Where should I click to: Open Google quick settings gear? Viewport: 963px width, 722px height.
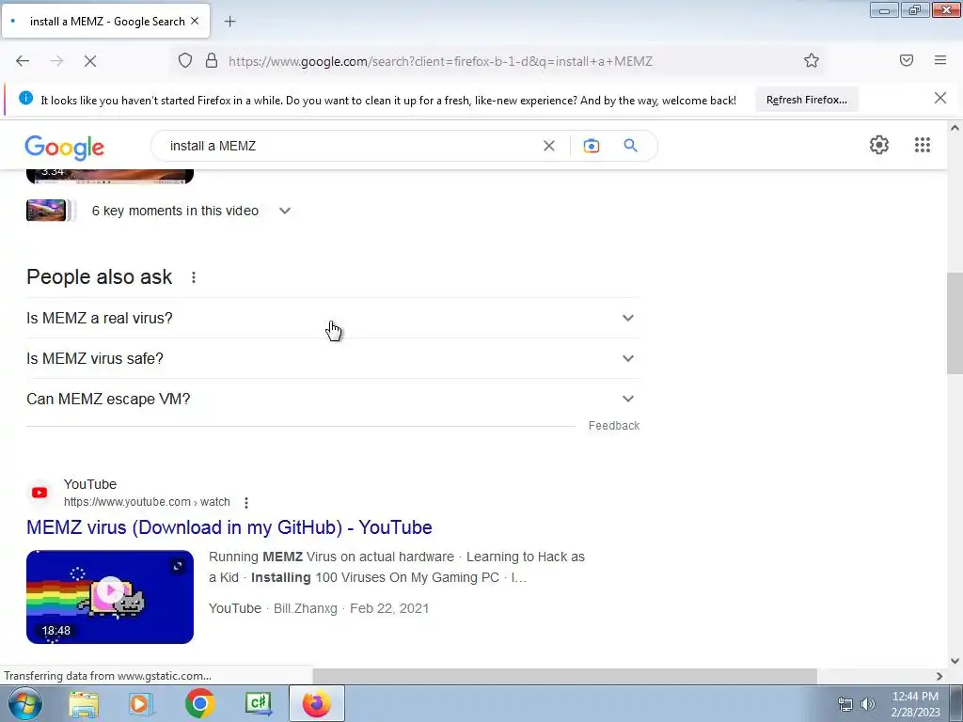click(879, 145)
